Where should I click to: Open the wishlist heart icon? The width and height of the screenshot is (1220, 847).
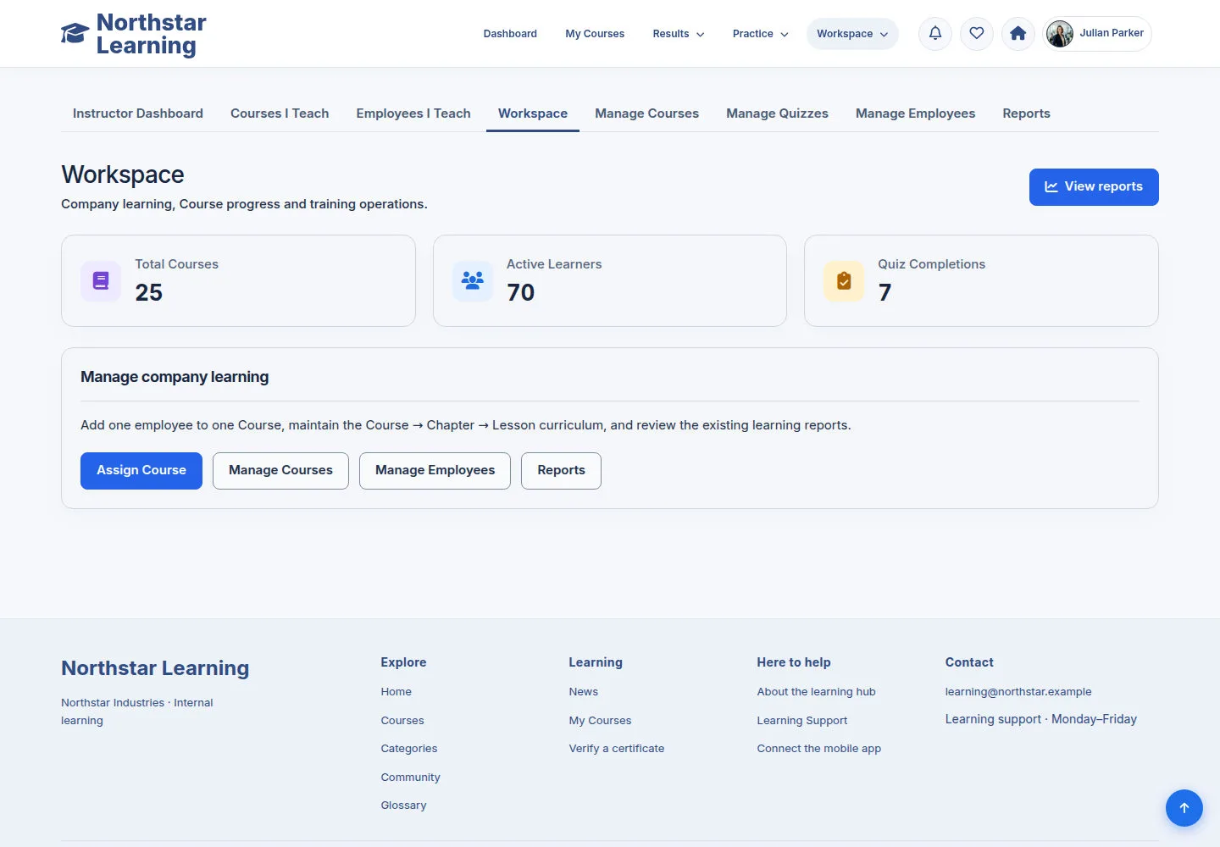[977, 34]
